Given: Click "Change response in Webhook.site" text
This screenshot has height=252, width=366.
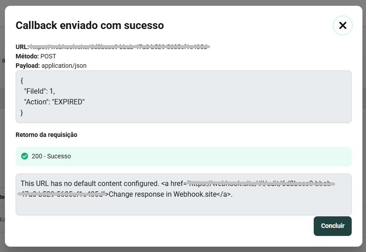Looking at the screenshot, I should (170, 194).
